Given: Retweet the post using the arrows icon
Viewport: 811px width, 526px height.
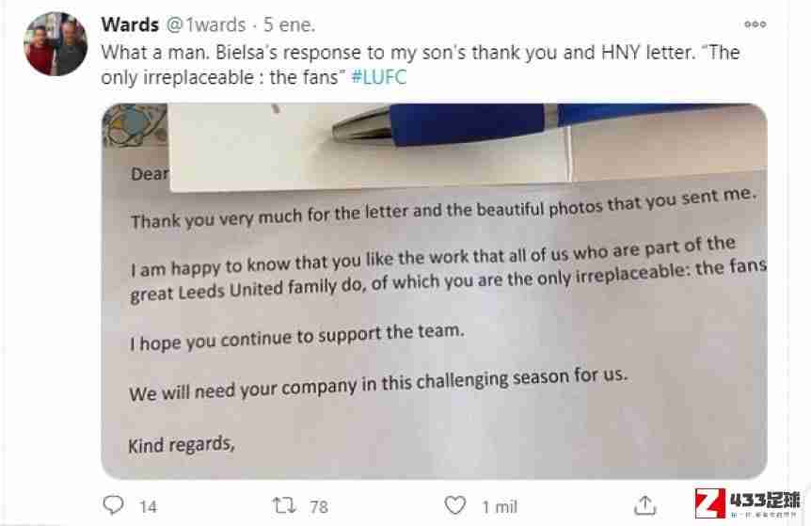Looking at the screenshot, I should click(x=284, y=505).
